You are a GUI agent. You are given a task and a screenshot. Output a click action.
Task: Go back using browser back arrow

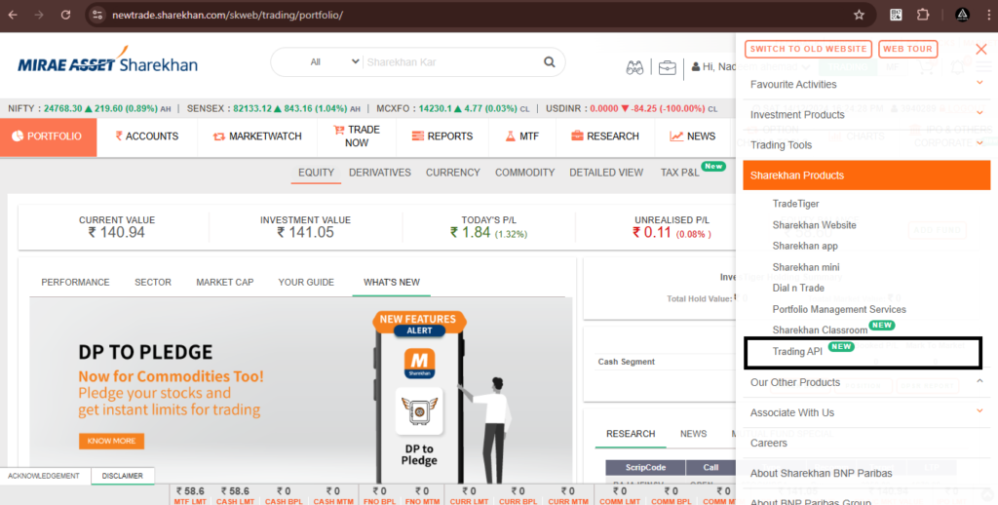click(13, 15)
